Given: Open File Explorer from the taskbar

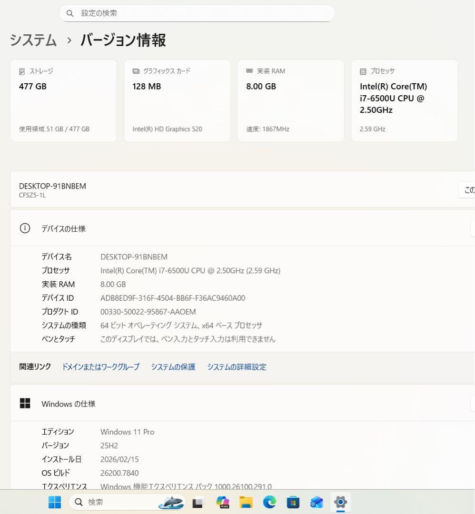Looking at the screenshot, I should point(246,502).
